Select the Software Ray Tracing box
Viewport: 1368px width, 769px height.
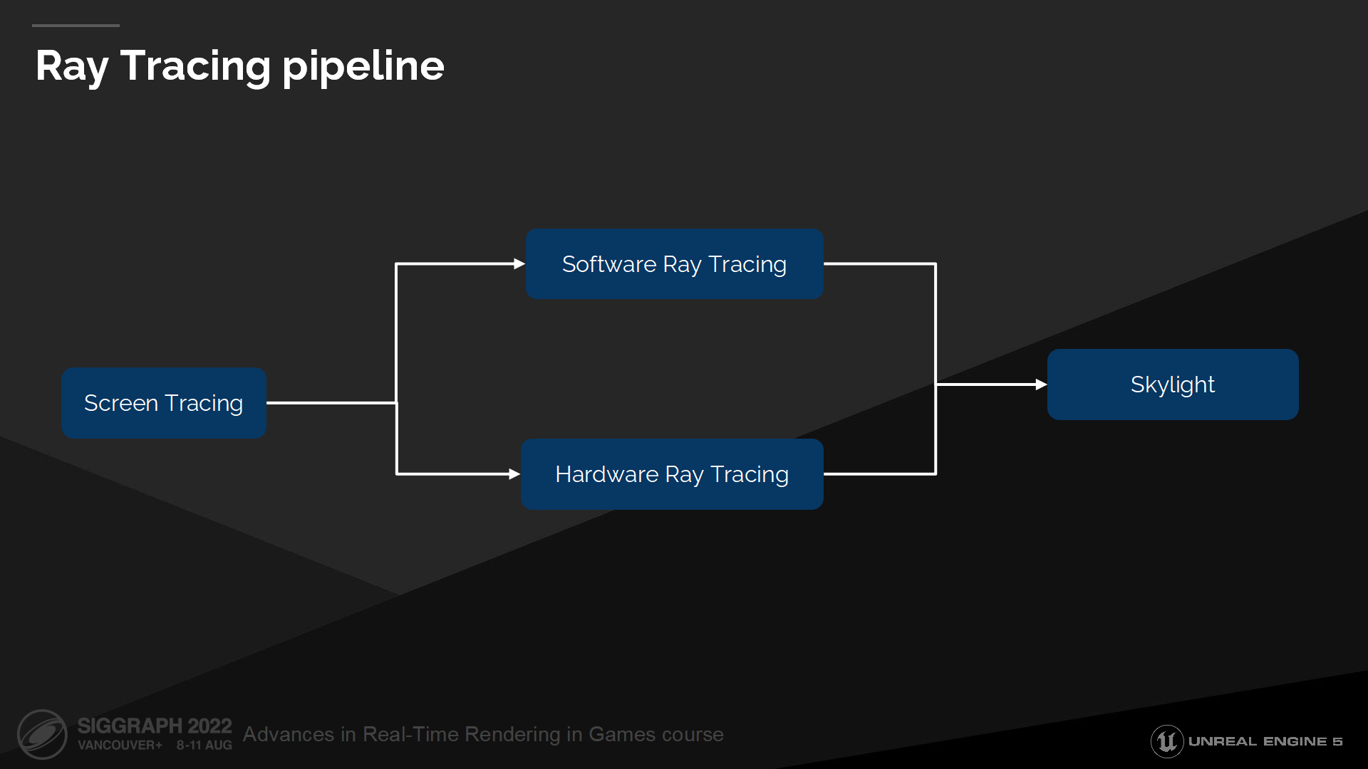674,264
